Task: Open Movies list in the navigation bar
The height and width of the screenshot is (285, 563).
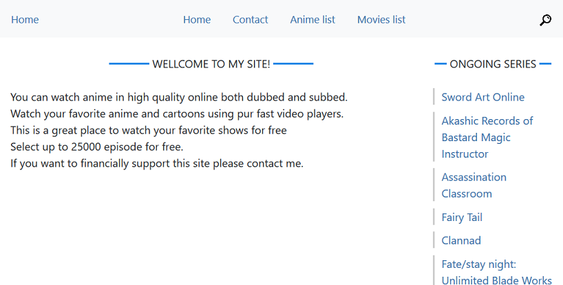Action: [381, 20]
